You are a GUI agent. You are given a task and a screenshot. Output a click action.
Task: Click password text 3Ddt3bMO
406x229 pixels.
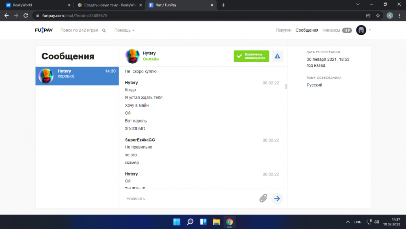tap(135, 128)
